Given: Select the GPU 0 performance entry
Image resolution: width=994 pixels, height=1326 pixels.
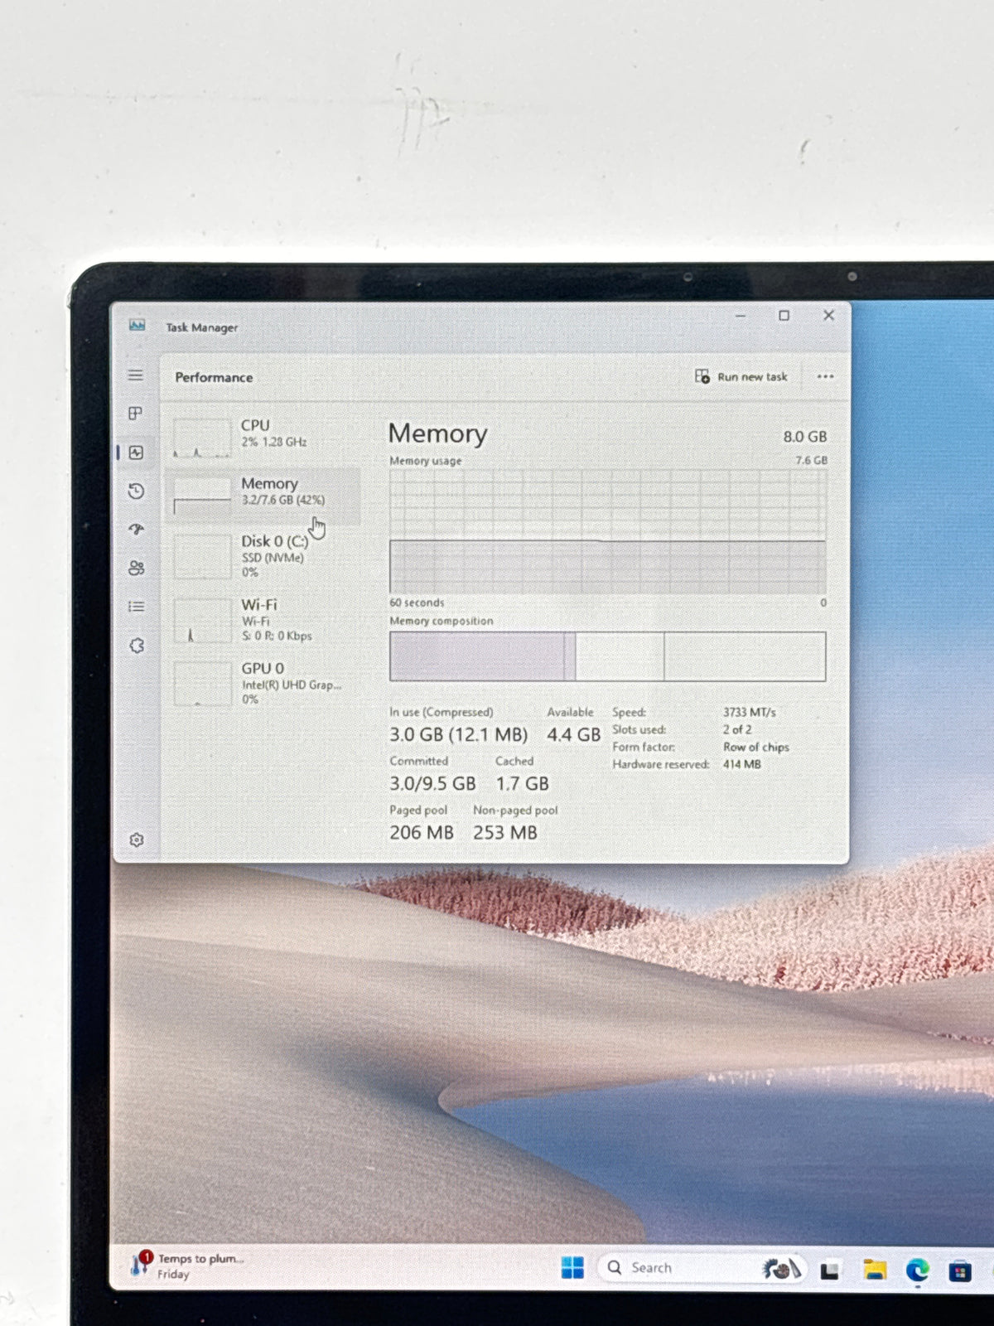Looking at the screenshot, I should [263, 683].
